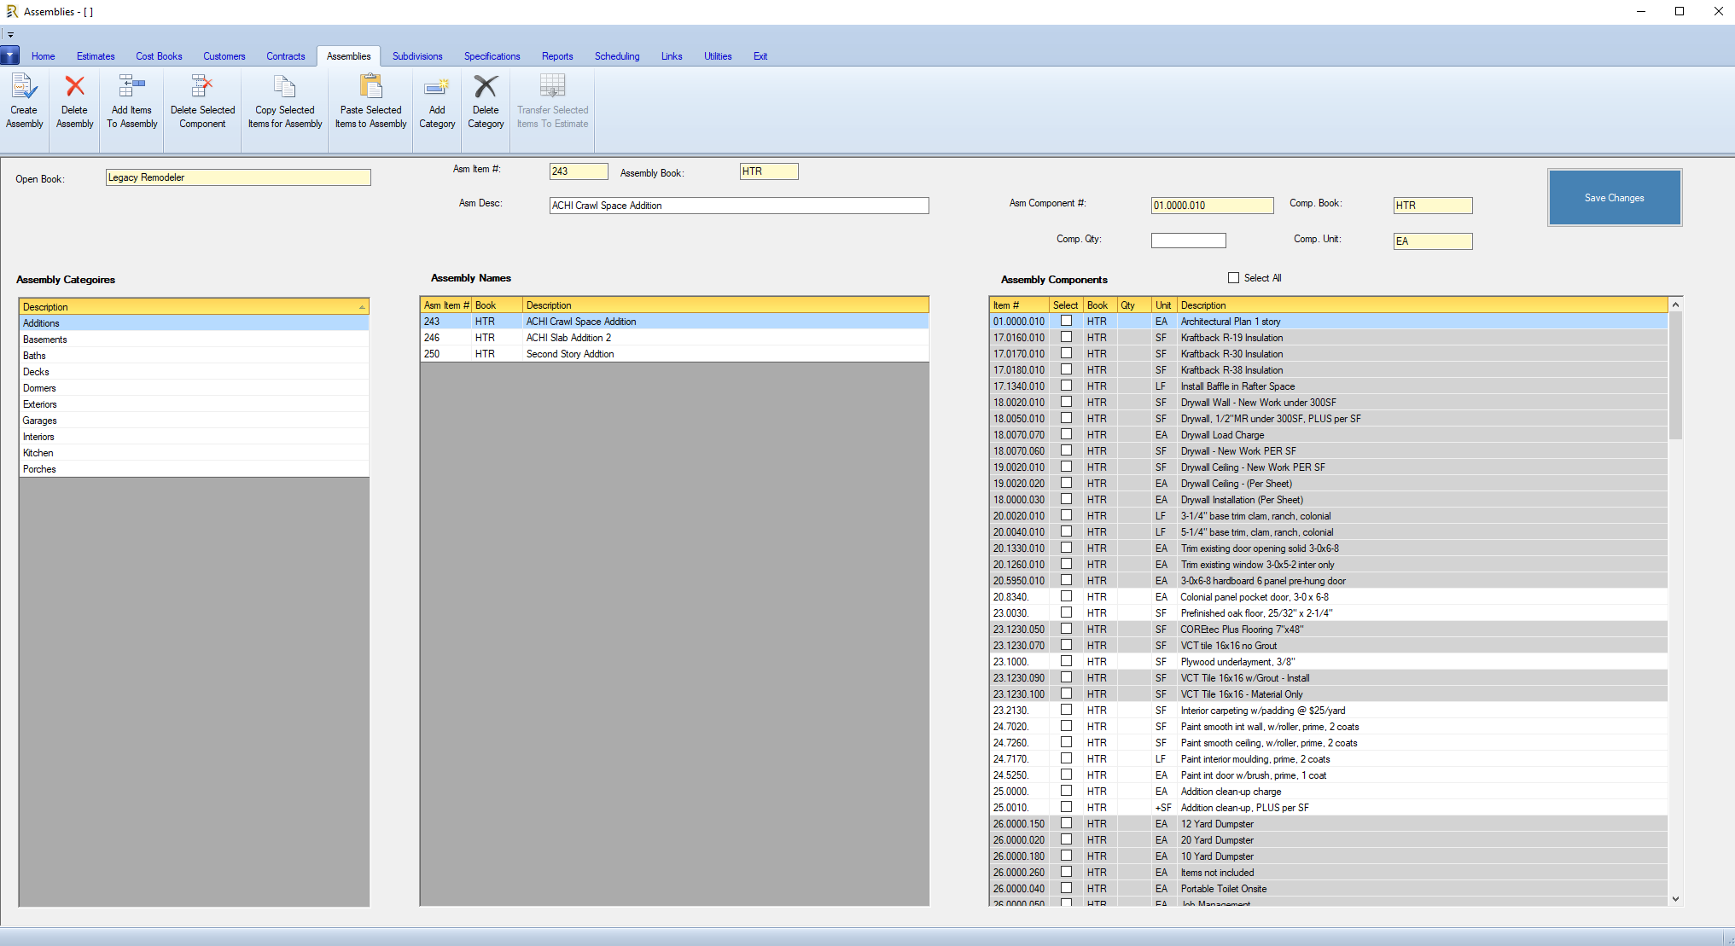Open the Estimates tab

pyautogui.click(x=96, y=56)
